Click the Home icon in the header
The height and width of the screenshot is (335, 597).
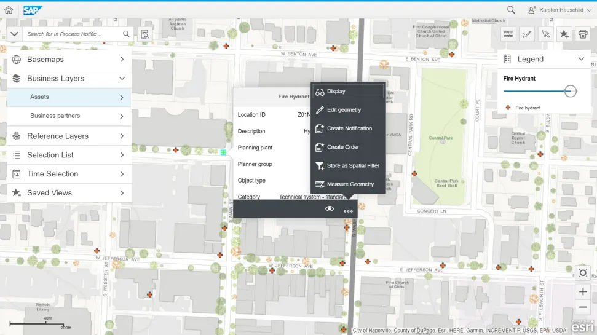[x=9, y=10]
